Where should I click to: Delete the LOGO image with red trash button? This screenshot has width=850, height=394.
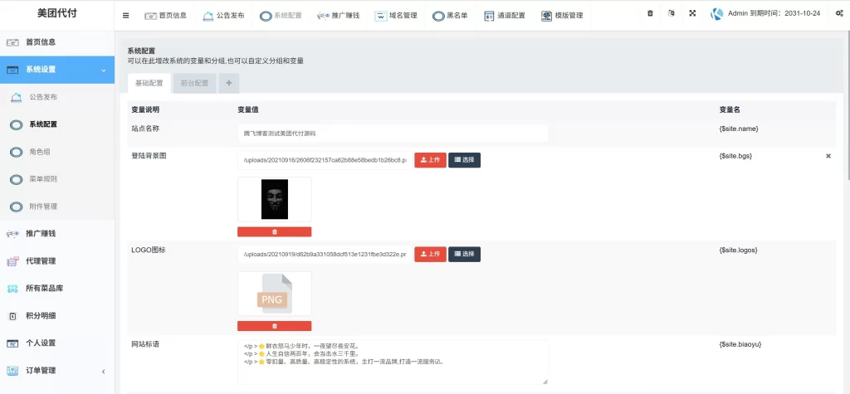pyautogui.click(x=274, y=326)
